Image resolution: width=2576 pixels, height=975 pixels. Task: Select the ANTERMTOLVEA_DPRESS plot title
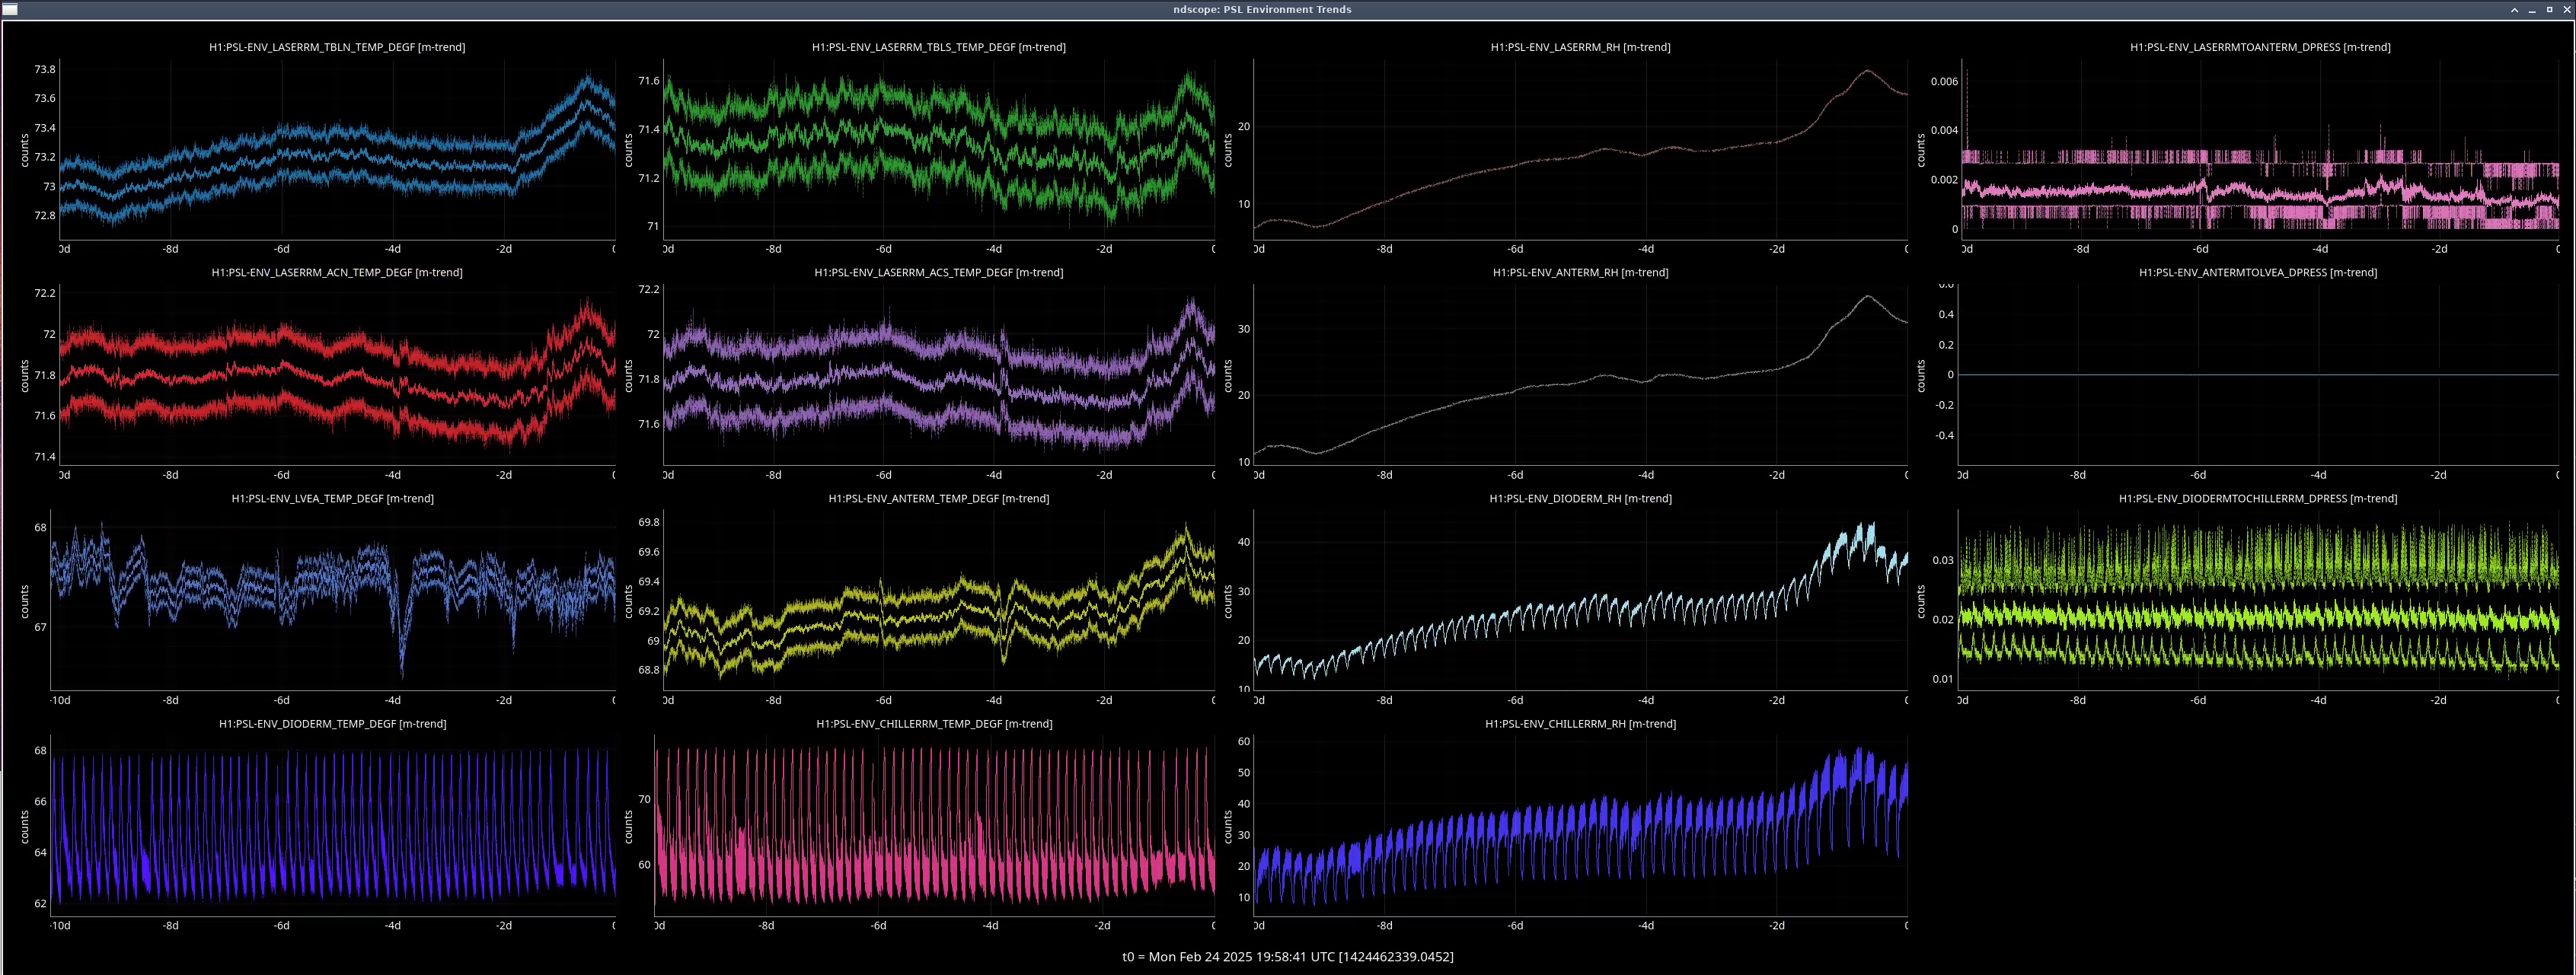pos(2258,272)
